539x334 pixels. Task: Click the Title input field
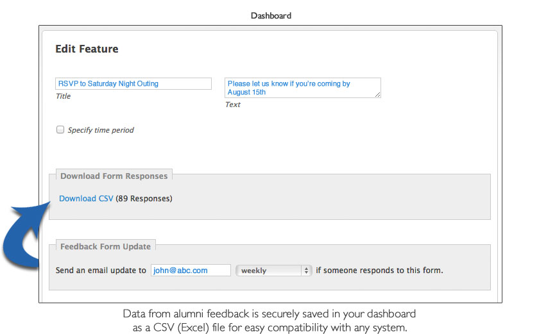(x=133, y=84)
